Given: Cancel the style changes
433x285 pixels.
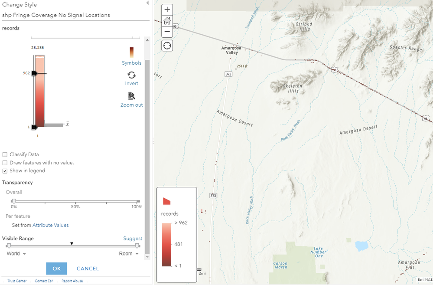Looking at the screenshot, I should (88, 269).
